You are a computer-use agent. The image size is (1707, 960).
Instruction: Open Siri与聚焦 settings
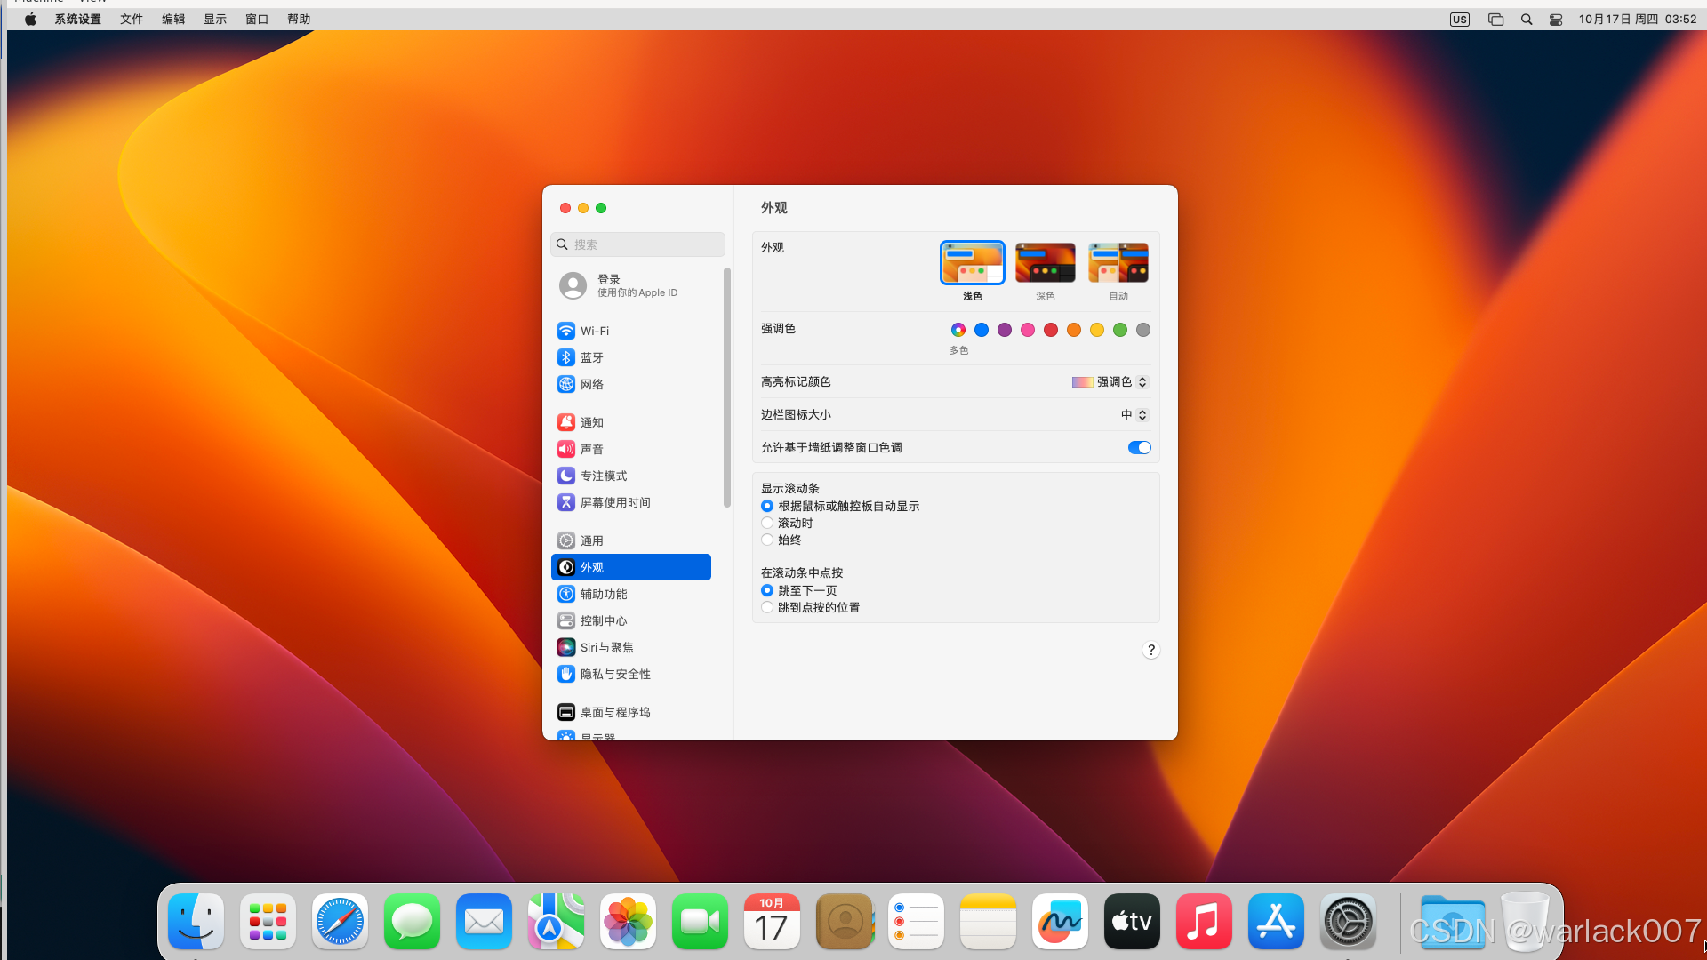[631, 647]
